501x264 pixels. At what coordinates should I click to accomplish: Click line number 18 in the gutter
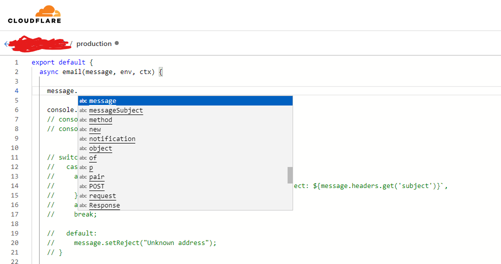click(15, 224)
